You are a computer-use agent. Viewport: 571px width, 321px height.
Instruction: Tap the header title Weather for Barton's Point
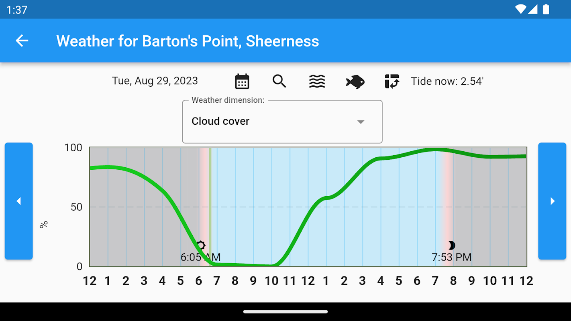pos(188,41)
